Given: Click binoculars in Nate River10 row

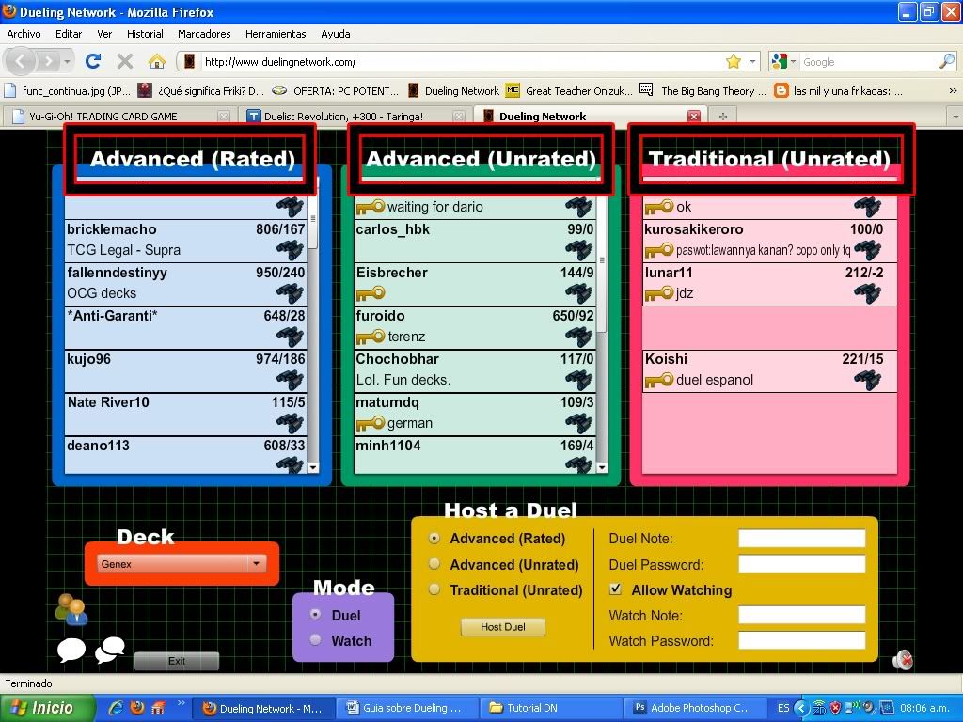Looking at the screenshot, I should pos(290,423).
